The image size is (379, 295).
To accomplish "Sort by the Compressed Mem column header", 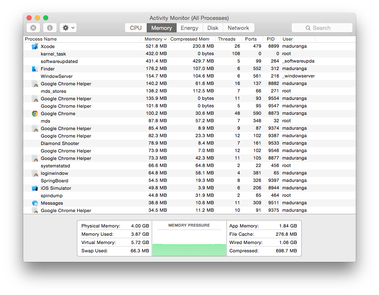I will [x=192, y=39].
